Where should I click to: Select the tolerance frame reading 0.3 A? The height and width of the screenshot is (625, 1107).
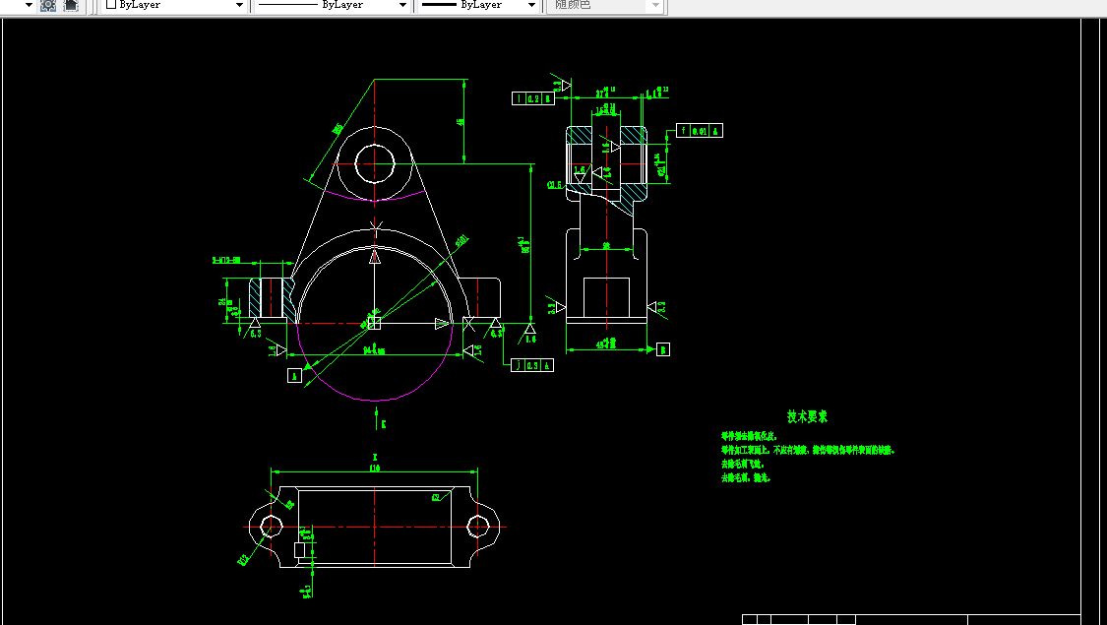(532, 365)
